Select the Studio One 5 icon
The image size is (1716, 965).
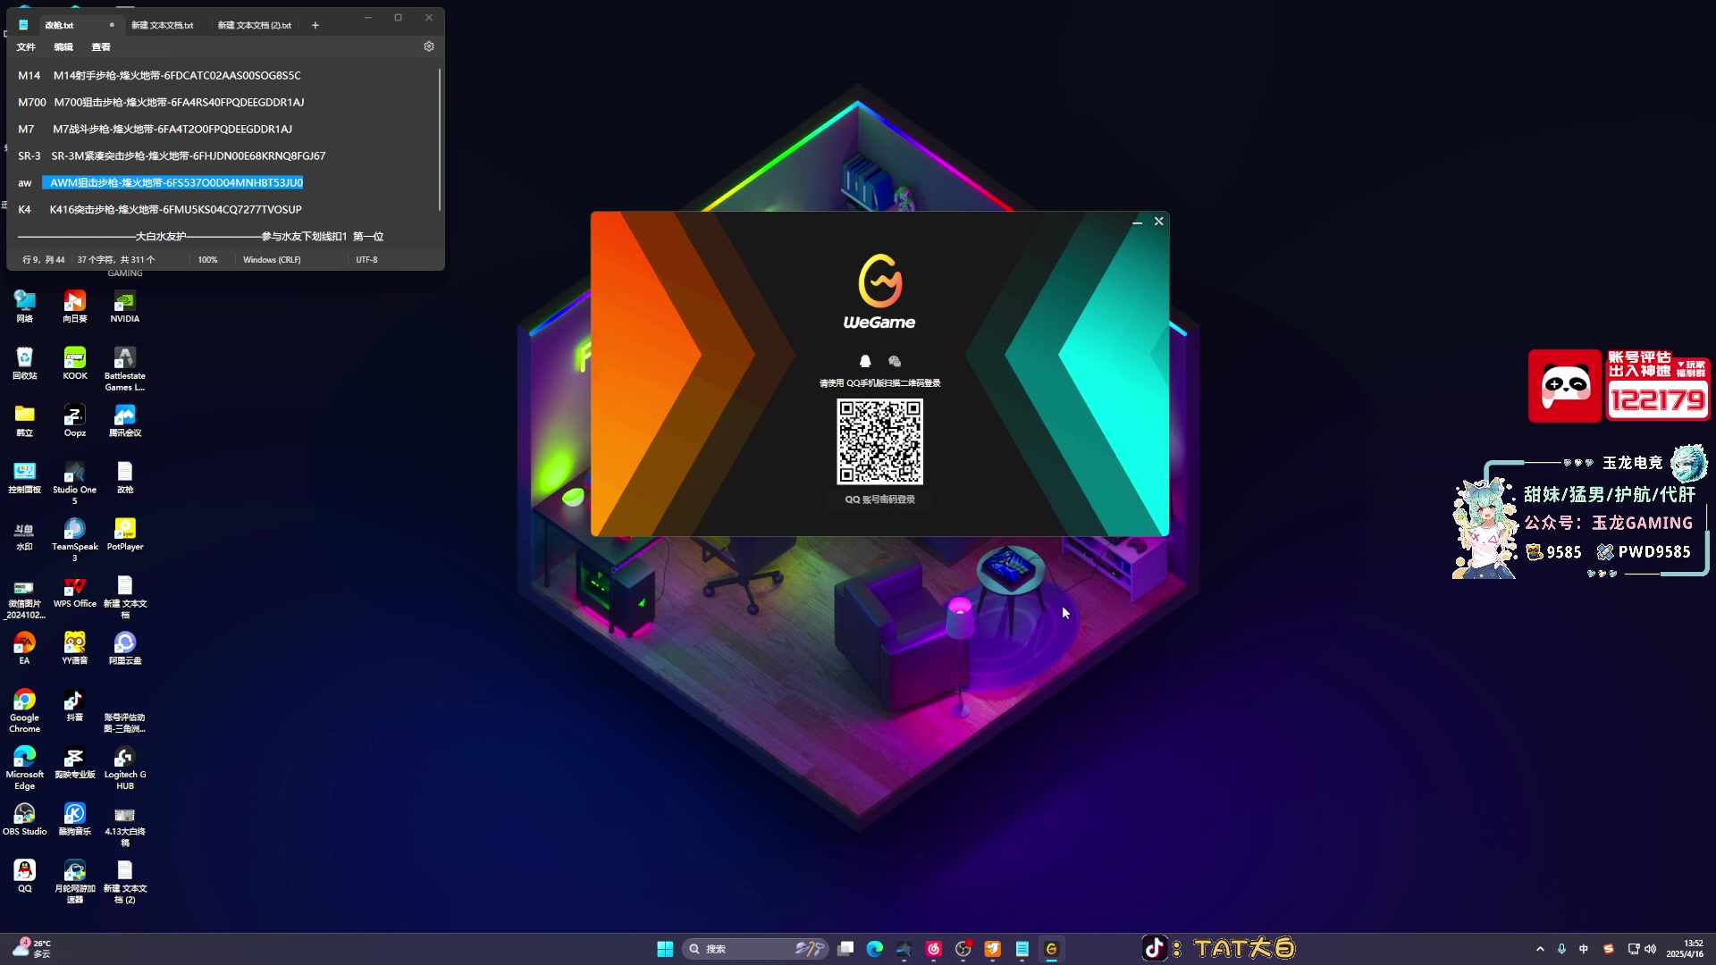click(75, 483)
